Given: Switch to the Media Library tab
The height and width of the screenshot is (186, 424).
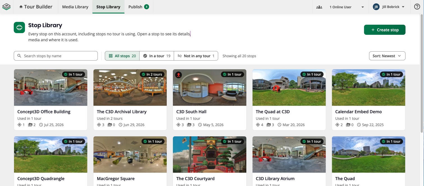Looking at the screenshot, I should pyautogui.click(x=75, y=7).
